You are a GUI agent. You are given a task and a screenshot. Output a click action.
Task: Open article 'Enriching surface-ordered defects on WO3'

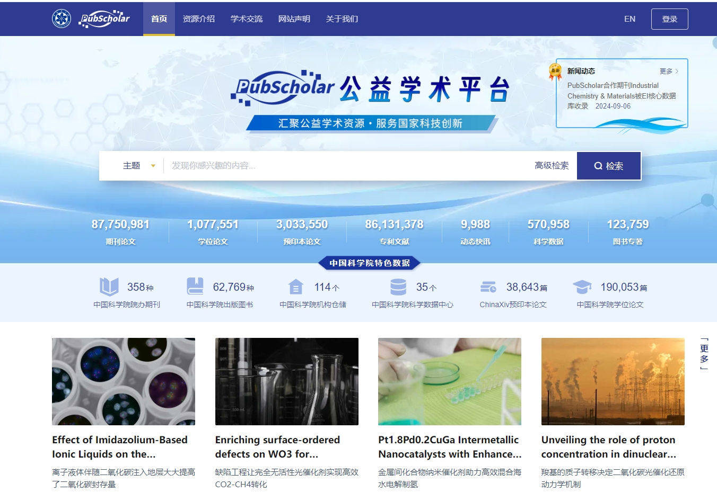coord(277,447)
